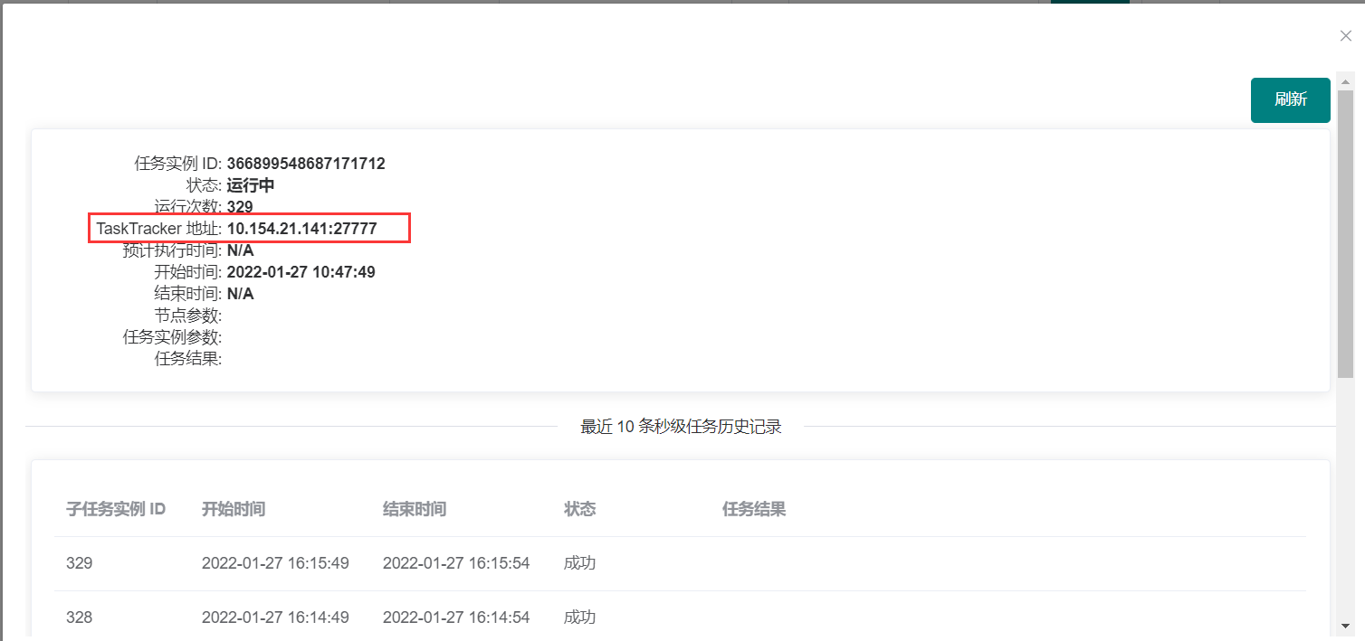Click the 最近 10 条秒级任务历史记录 heading
1365x641 pixels.
681,427
